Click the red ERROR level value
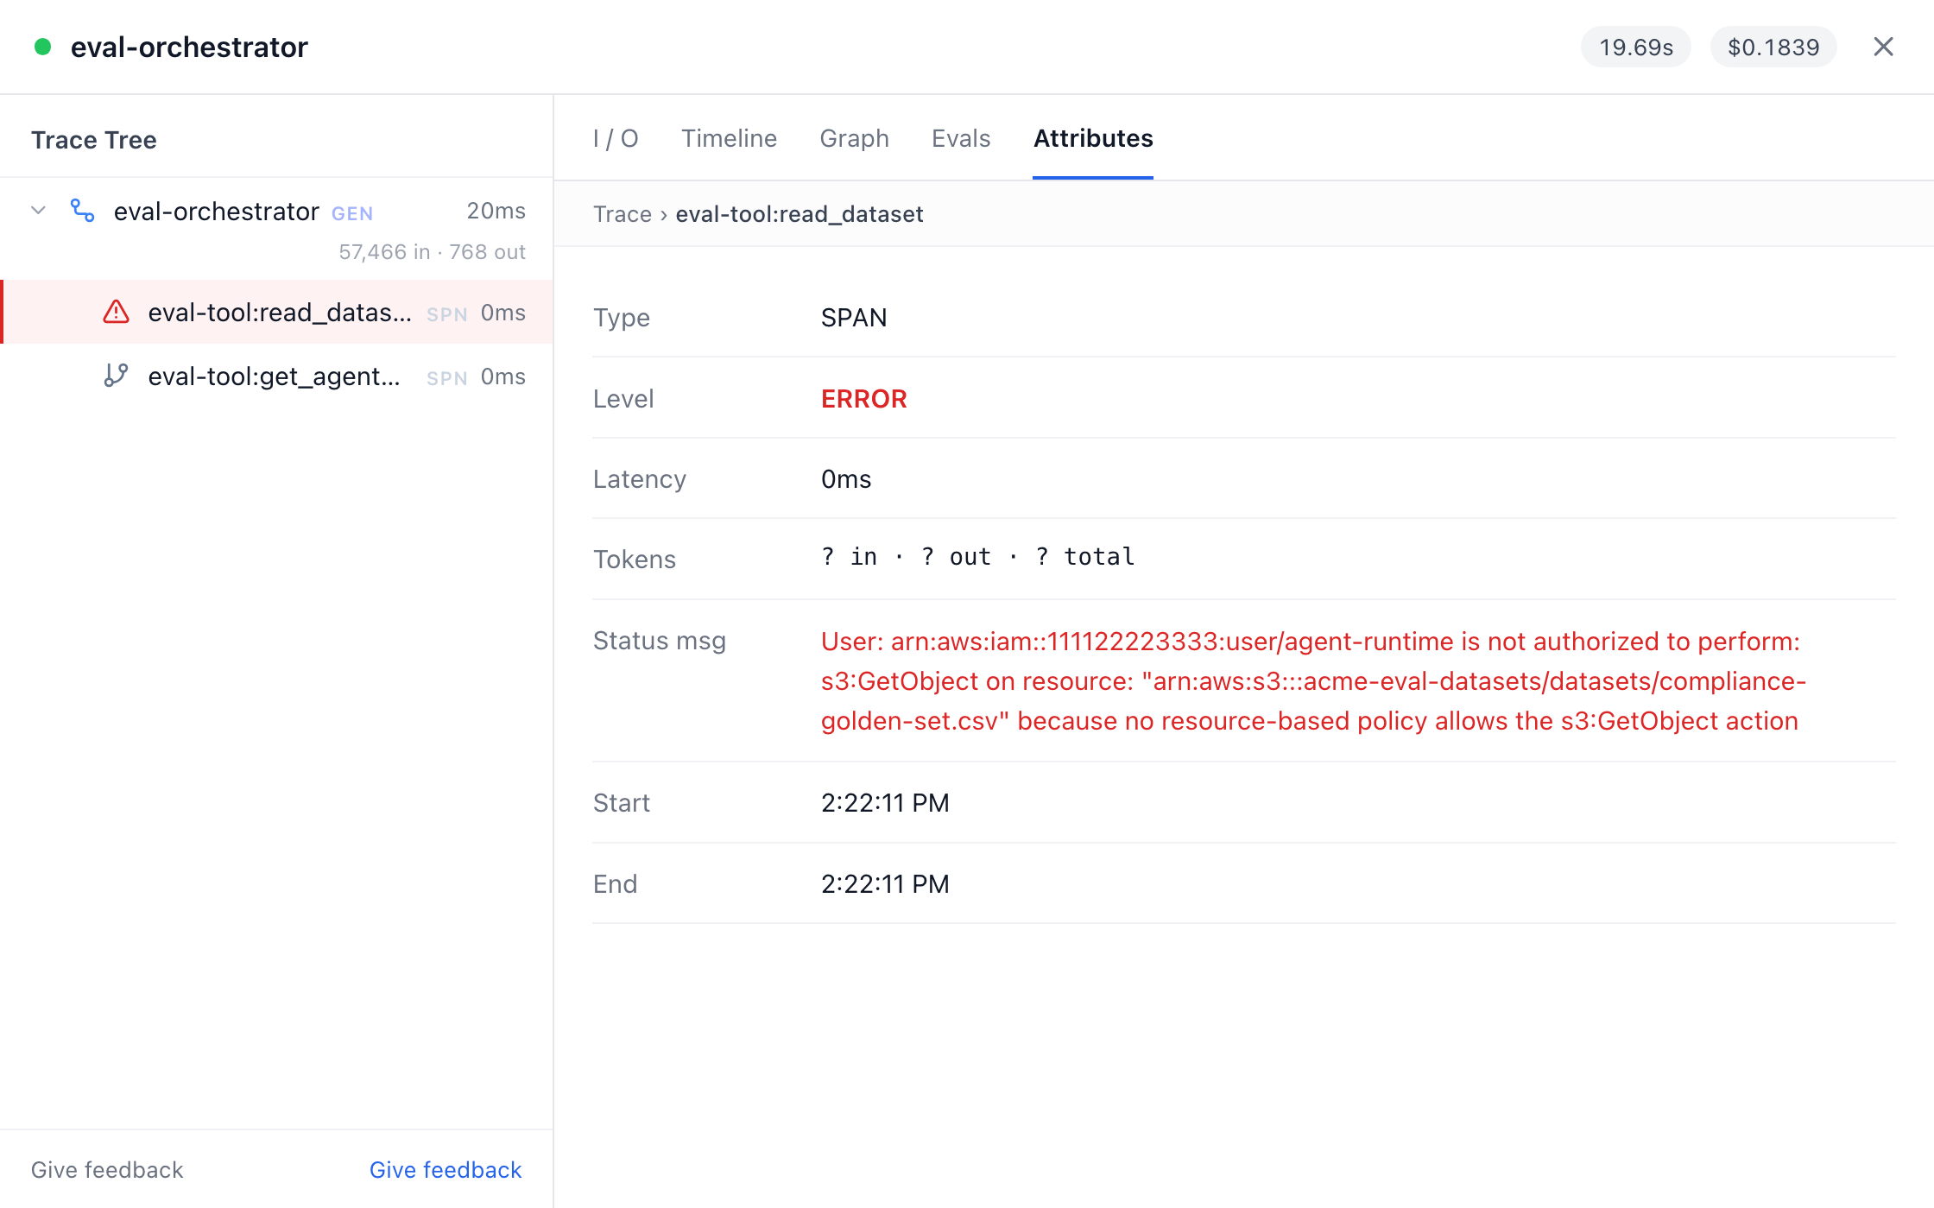 tap(863, 398)
